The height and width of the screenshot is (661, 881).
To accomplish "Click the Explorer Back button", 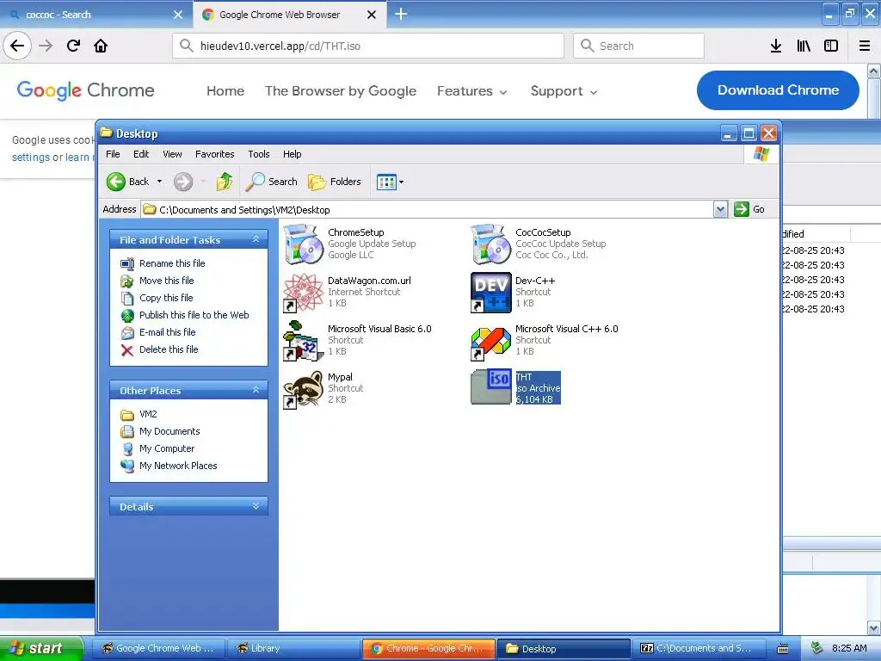I will (x=128, y=182).
